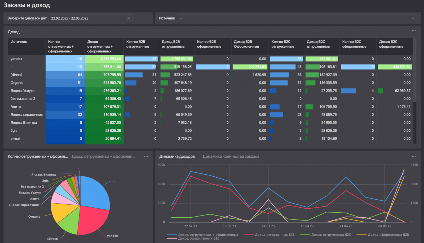424x243 pixels.
Task: Sort by Доход B2B отгруженные column header
Action: click(173, 44)
